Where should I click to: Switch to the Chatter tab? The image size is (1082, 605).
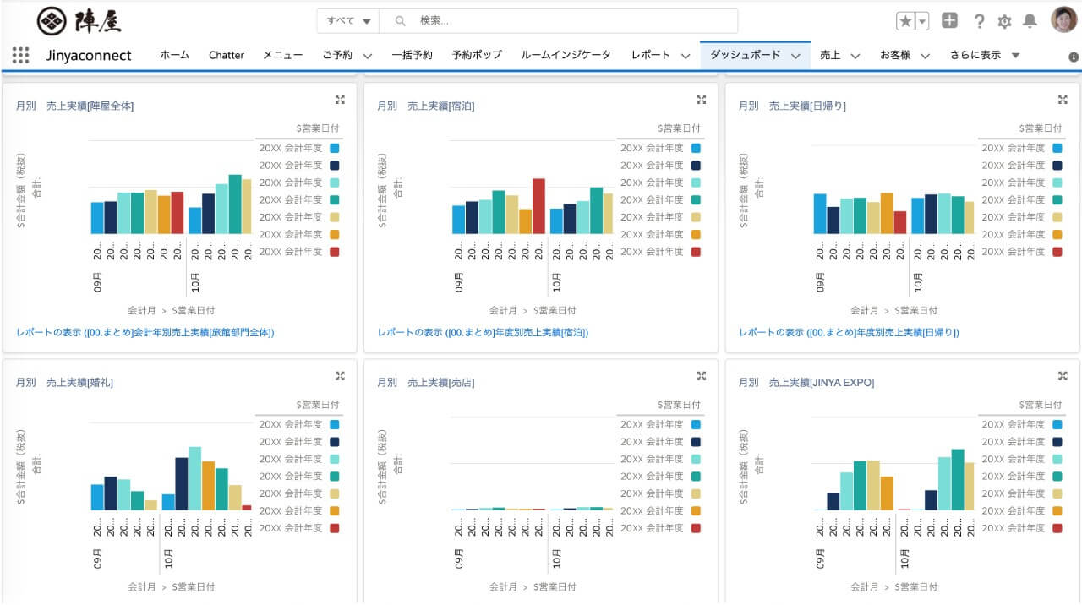226,55
